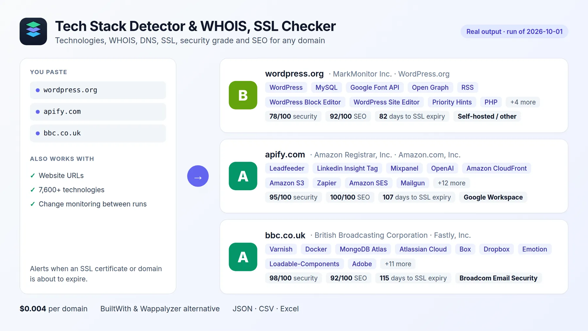Viewport: 588px width, 331px height.
Task: Select the Leadfeeder tag
Action: coord(287,168)
